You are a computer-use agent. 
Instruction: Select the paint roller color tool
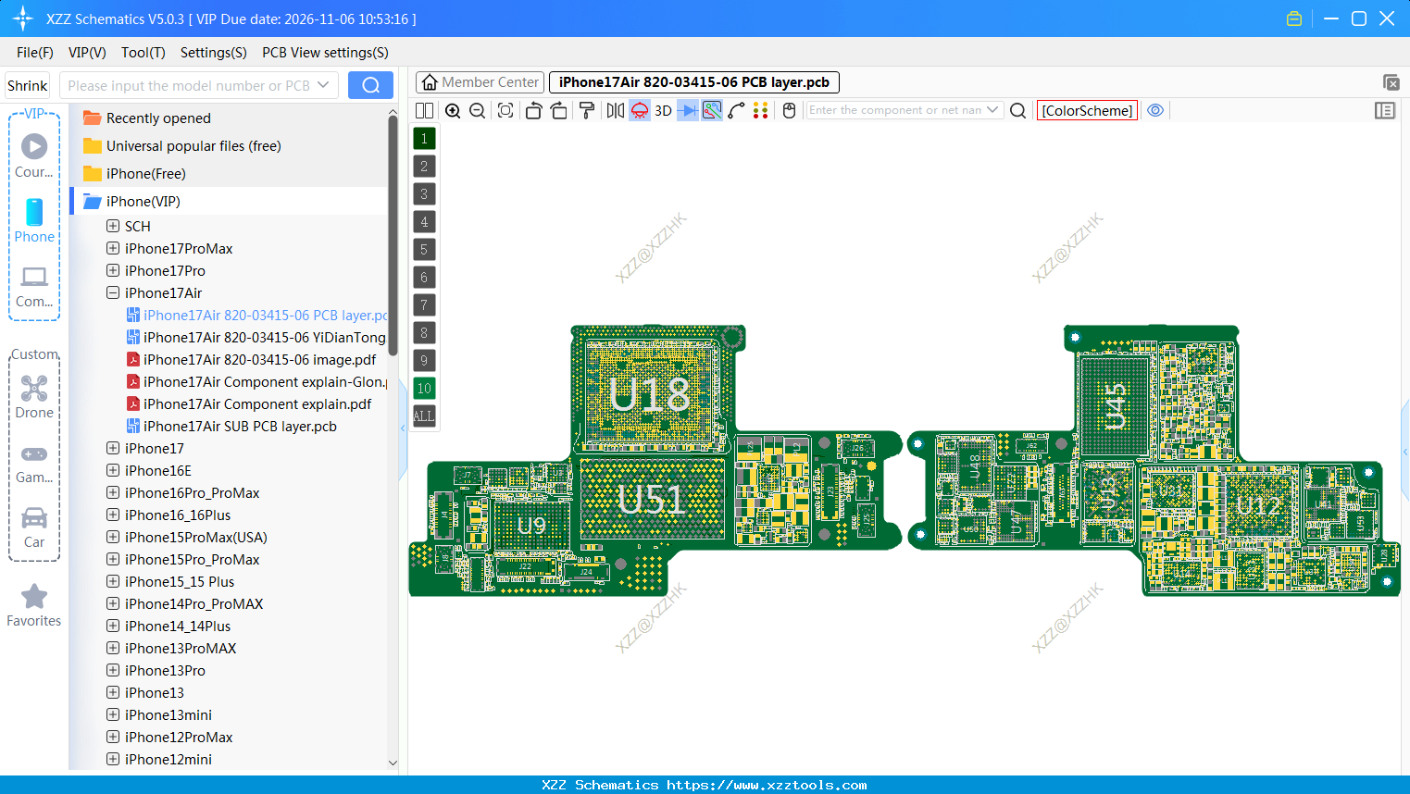pos(587,110)
